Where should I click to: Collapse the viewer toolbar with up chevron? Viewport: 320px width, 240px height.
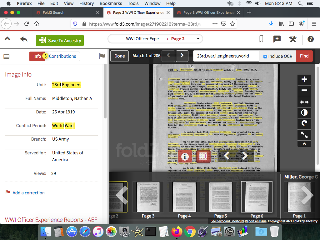tap(304, 144)
